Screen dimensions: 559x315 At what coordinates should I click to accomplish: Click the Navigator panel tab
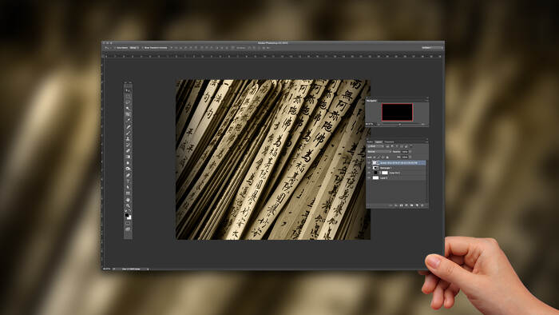pyautogui.click(x=371, y=101)
